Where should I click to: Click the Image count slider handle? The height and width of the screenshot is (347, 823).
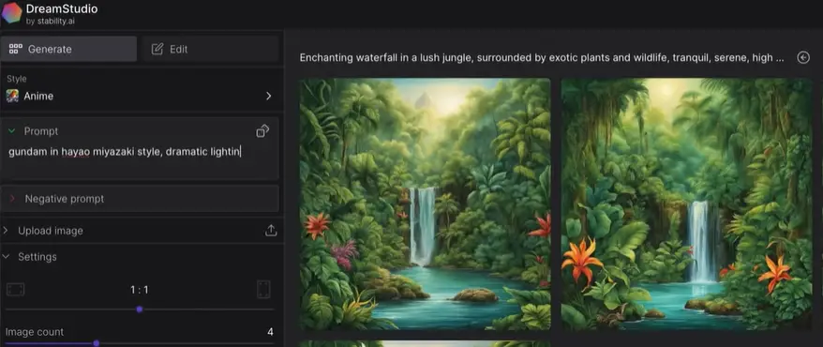coord(96,343)
